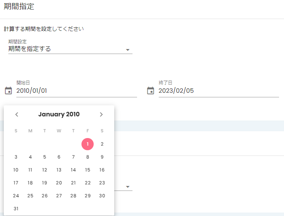Go to previous month with left chevron
The image size is (284, 216).
pos(17,114)
